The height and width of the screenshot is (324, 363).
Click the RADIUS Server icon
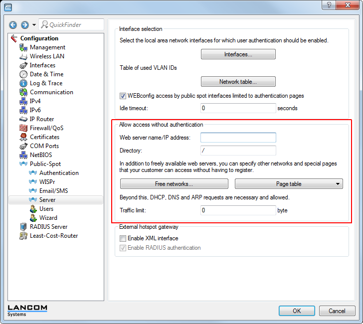[23, 227]
